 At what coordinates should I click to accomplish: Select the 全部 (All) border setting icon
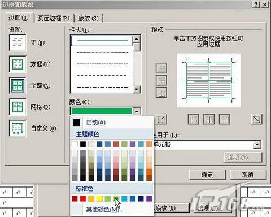pos(18,85)
